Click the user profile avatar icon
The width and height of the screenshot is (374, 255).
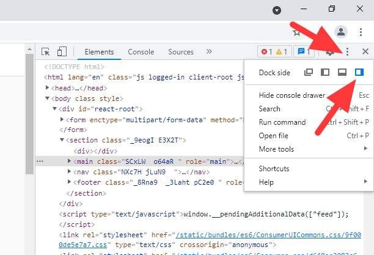click(341, 32)
